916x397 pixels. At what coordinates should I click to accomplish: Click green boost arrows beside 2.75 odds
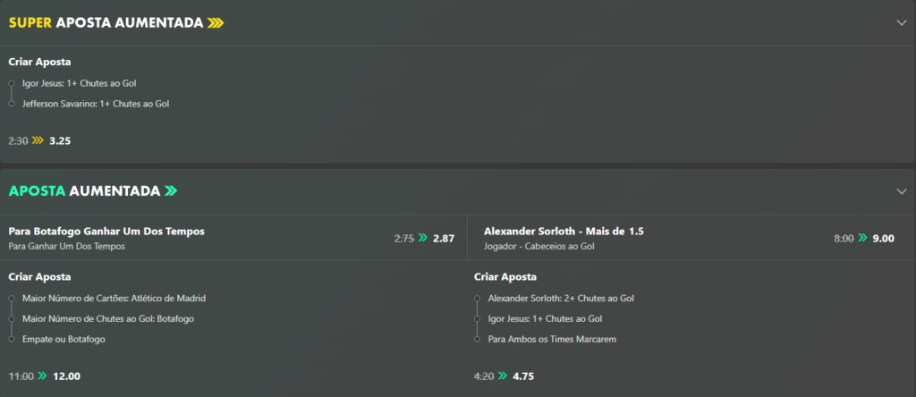(423, 238)
